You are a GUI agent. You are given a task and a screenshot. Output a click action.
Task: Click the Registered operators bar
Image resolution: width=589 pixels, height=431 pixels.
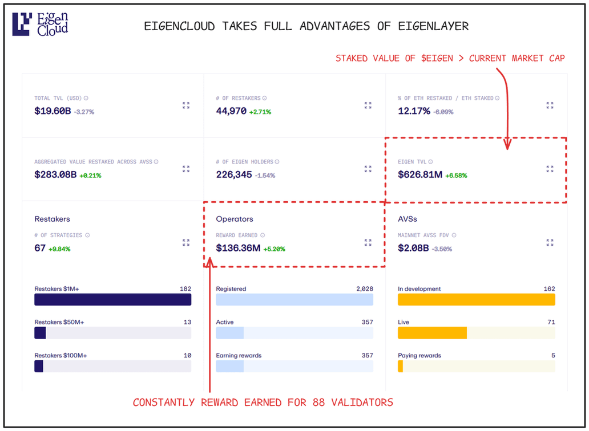tap(294, 300)
